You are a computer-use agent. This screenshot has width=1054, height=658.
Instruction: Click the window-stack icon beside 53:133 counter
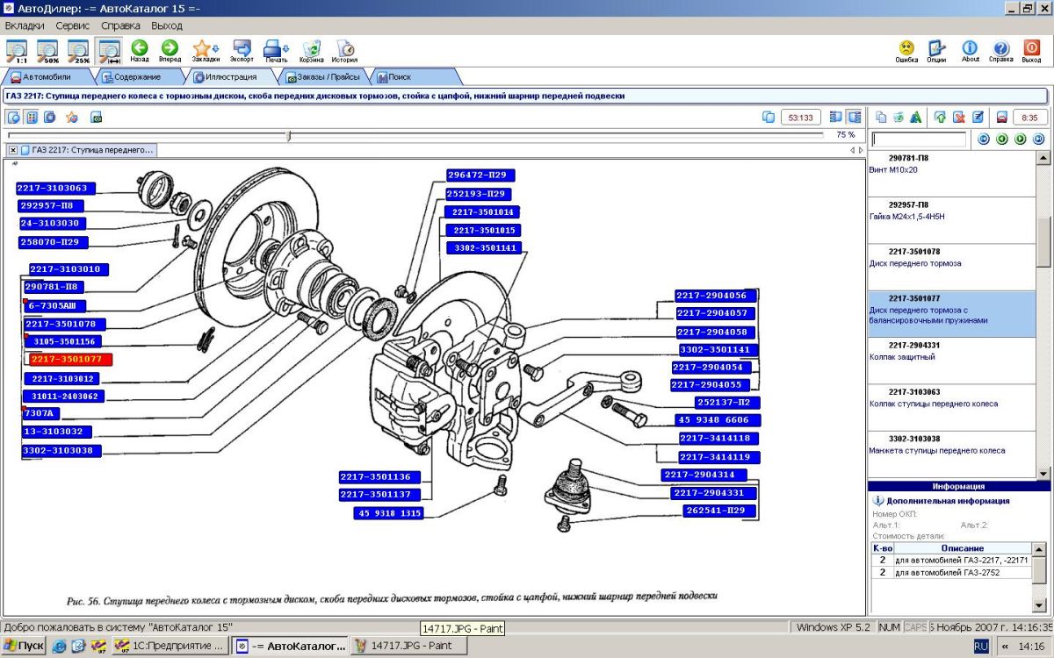(769, 117)
